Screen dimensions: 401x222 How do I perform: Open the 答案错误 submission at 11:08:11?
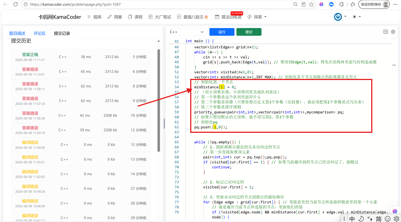[x=81, y=86]
